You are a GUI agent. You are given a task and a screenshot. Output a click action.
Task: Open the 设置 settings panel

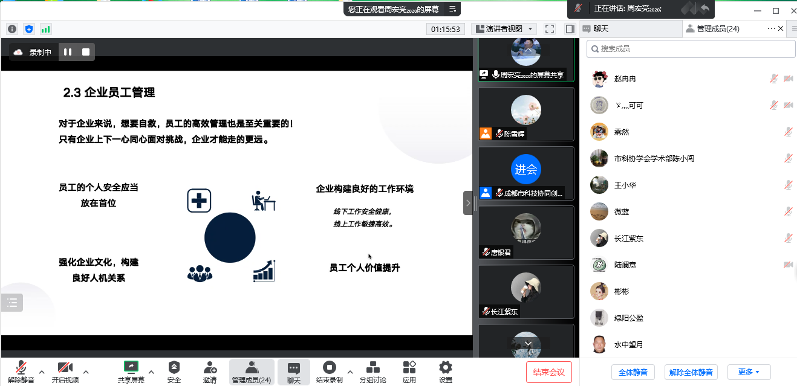445,371
